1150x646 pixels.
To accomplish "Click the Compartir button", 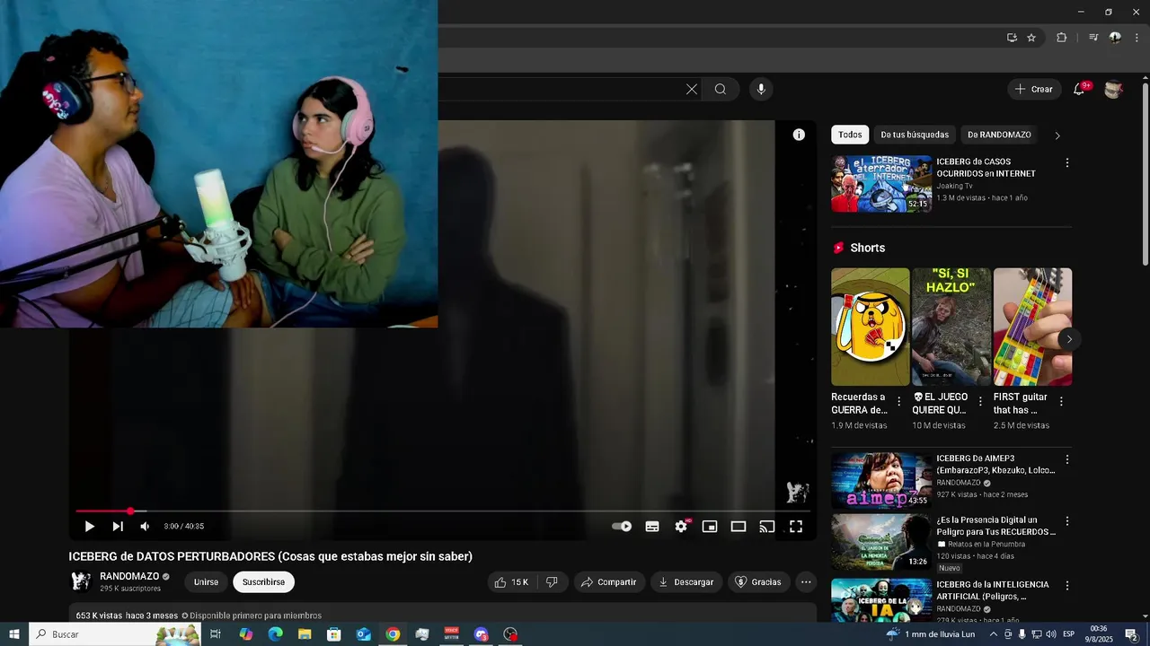I will [608, 582].
